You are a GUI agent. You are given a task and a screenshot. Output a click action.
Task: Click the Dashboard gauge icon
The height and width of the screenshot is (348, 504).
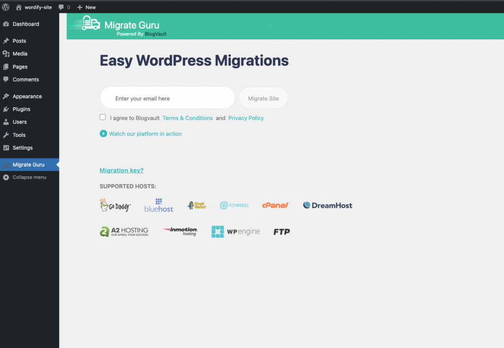point(6,24)
